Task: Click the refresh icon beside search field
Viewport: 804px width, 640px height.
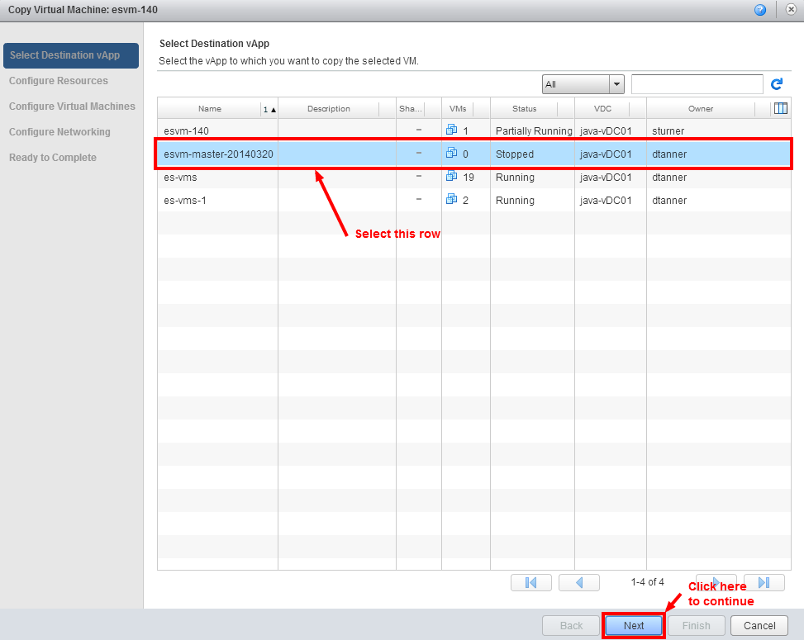Action: (777, 84)
